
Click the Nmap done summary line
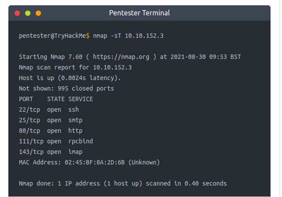click(x=123, y=184)
